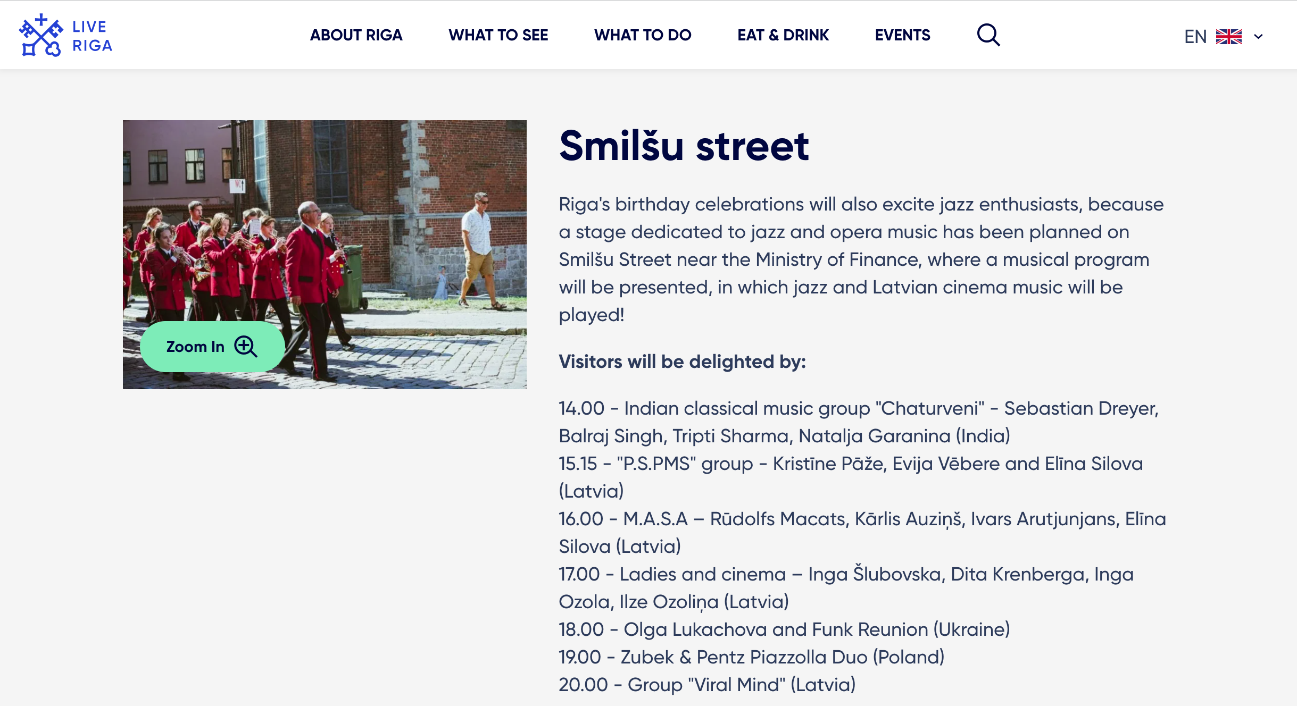Viewport: 1297px width, 706px height.
Task: Go to the Events menu item
Action: 902,35
